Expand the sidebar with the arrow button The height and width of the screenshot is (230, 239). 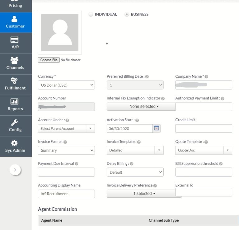point(15,170)
